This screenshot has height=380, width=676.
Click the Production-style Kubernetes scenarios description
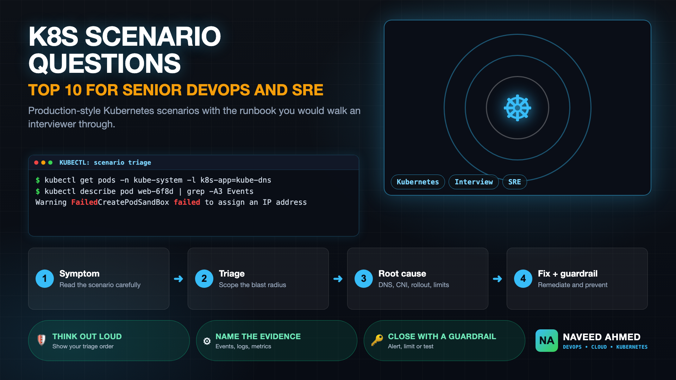point(194,117)
